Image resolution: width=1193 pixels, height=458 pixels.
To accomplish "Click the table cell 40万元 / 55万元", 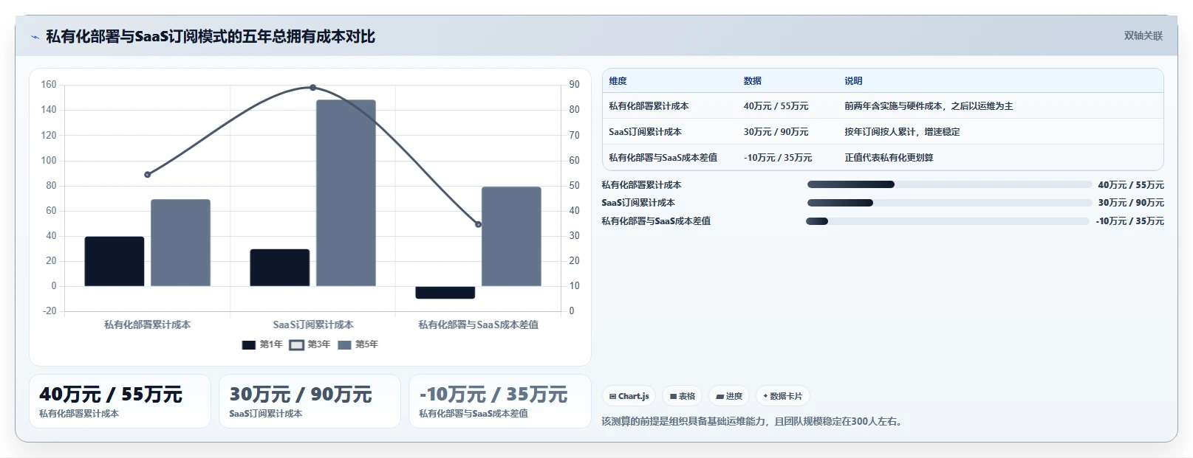I will point(776,106).
